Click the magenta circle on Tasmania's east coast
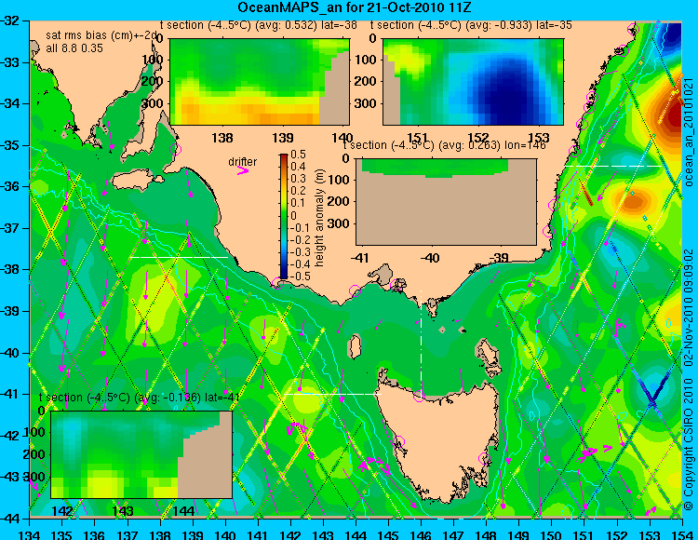The width and height of the screenshot is (698, 540). tap(484, 458)
